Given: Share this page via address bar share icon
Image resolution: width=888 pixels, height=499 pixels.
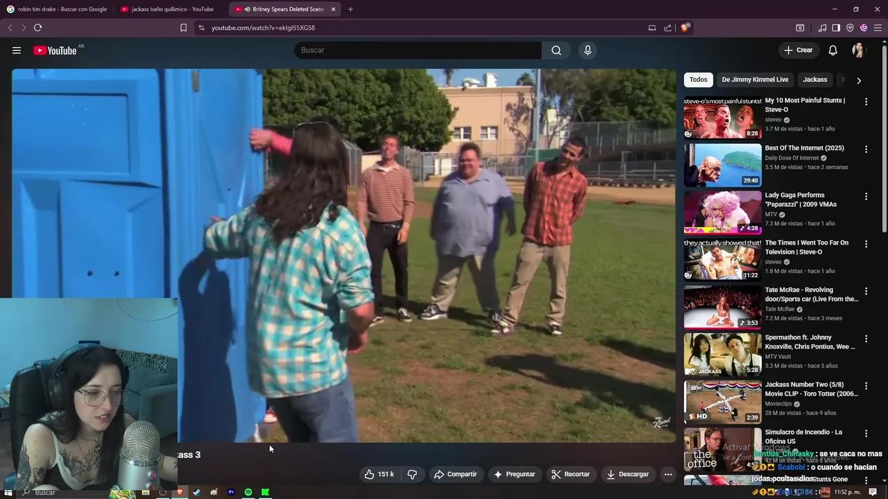Looking at the screenshot, I should point(667,28).
